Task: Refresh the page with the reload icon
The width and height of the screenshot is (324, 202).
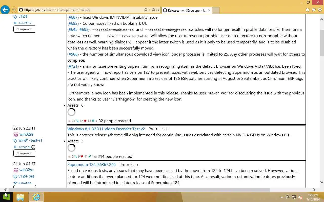Action: [158, 10]
